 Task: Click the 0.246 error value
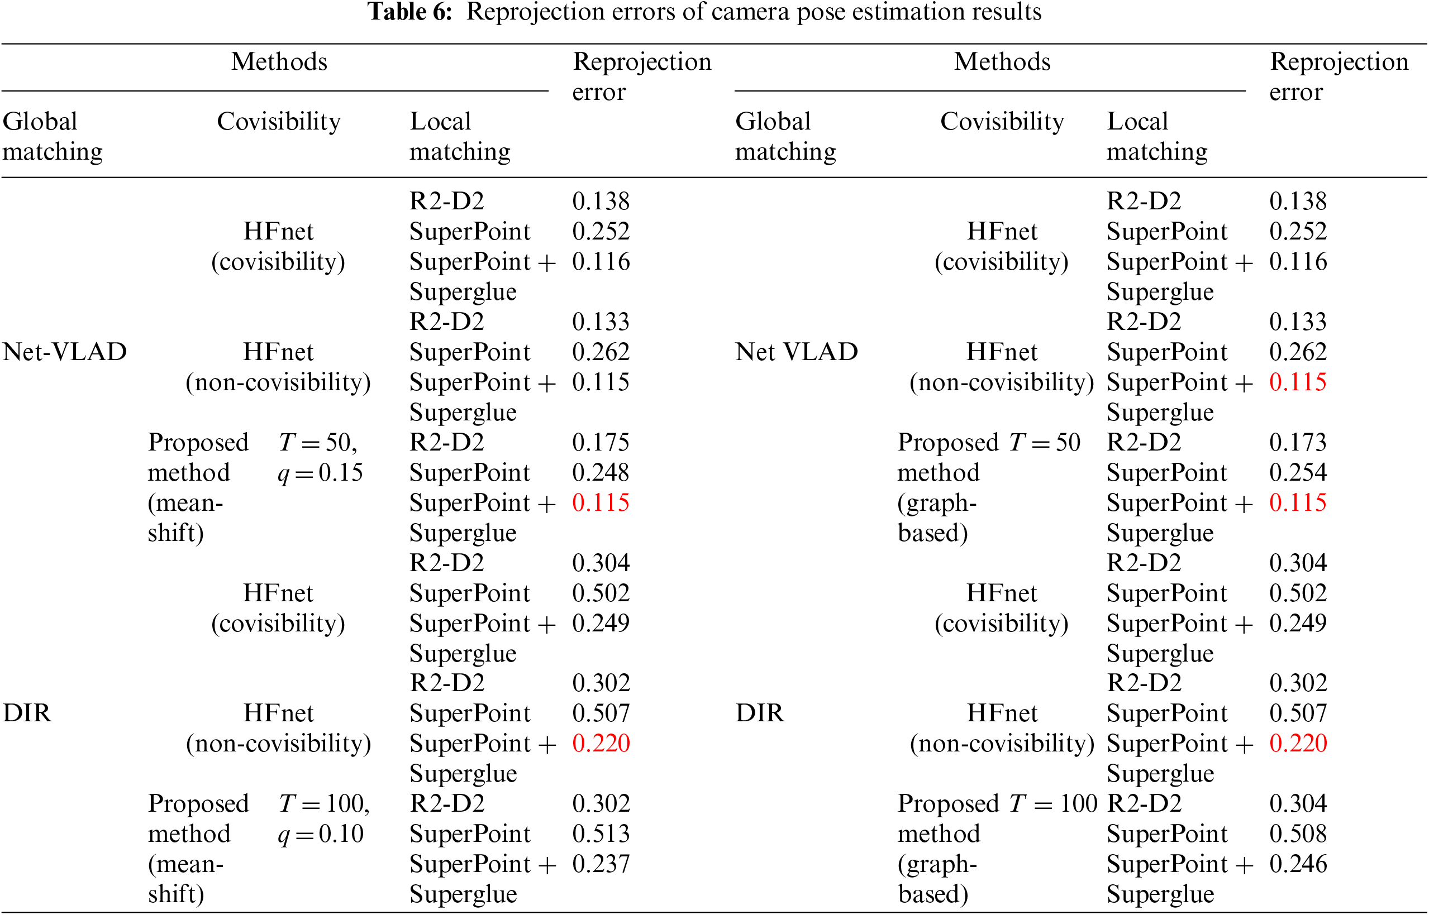point(1298,864)
